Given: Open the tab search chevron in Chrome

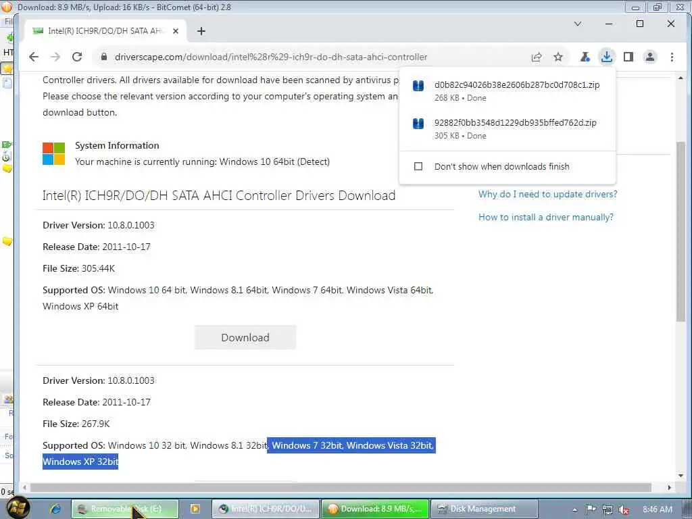Looking at the screenshot, I should point(578,24).
